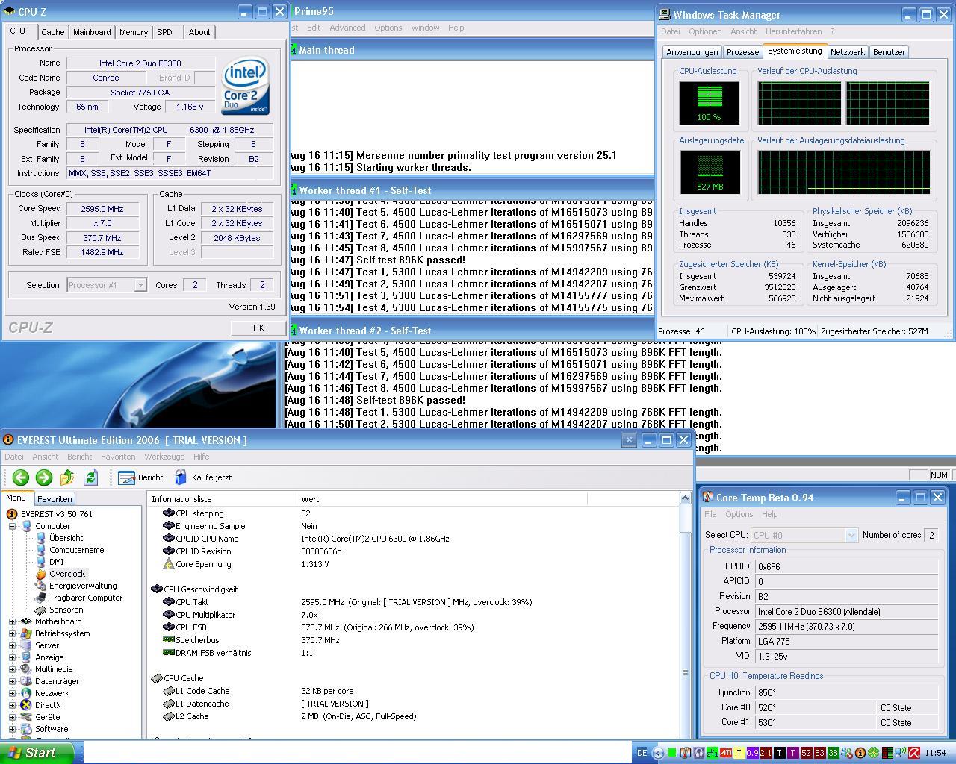Open the Select CPU dropdown in Core Temp
Screen dimensions: 956x764
coord(851,535)
